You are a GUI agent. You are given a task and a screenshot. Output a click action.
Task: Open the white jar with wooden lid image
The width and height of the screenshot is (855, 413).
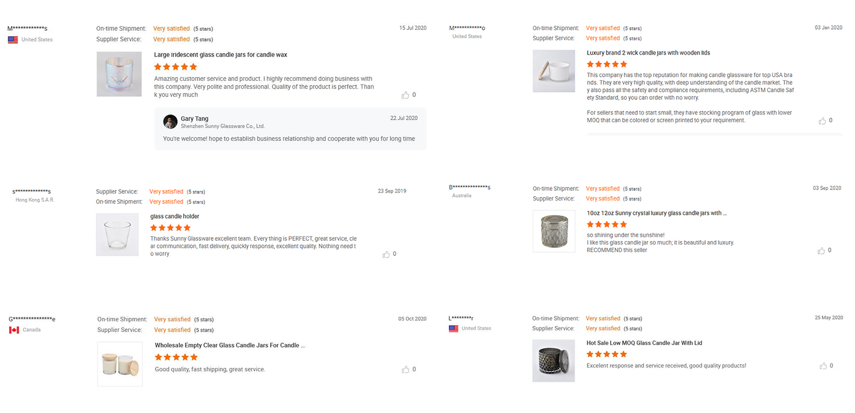pyautogui.click(x=553, y=71)
